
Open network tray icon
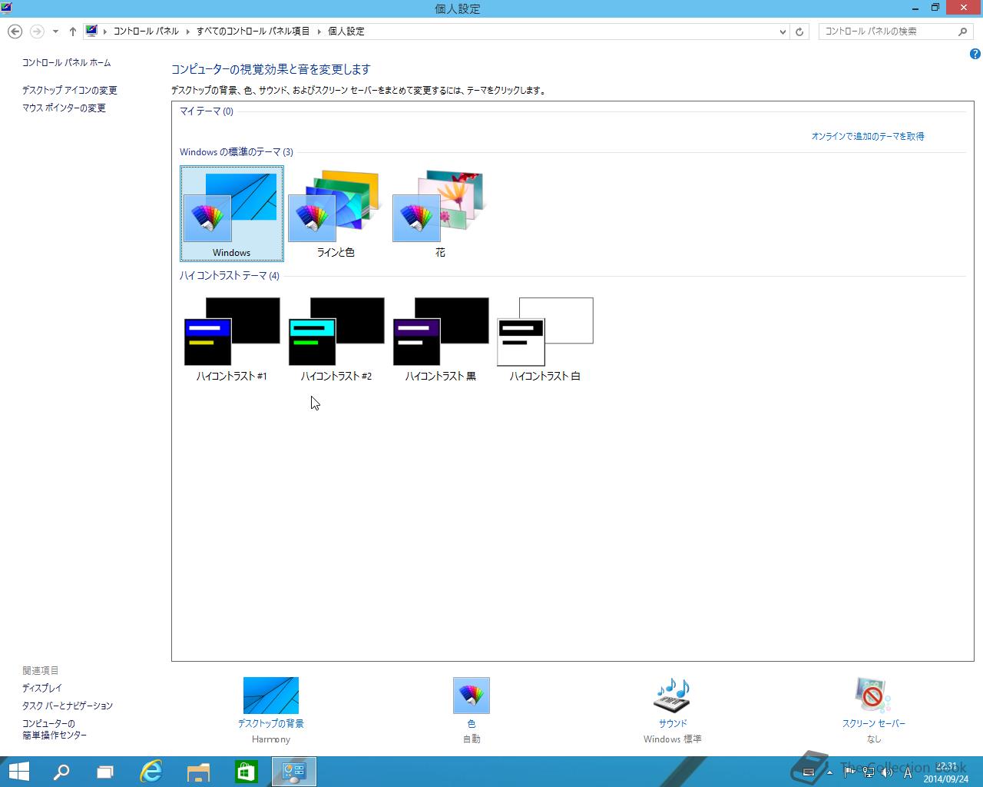(868, 772)
